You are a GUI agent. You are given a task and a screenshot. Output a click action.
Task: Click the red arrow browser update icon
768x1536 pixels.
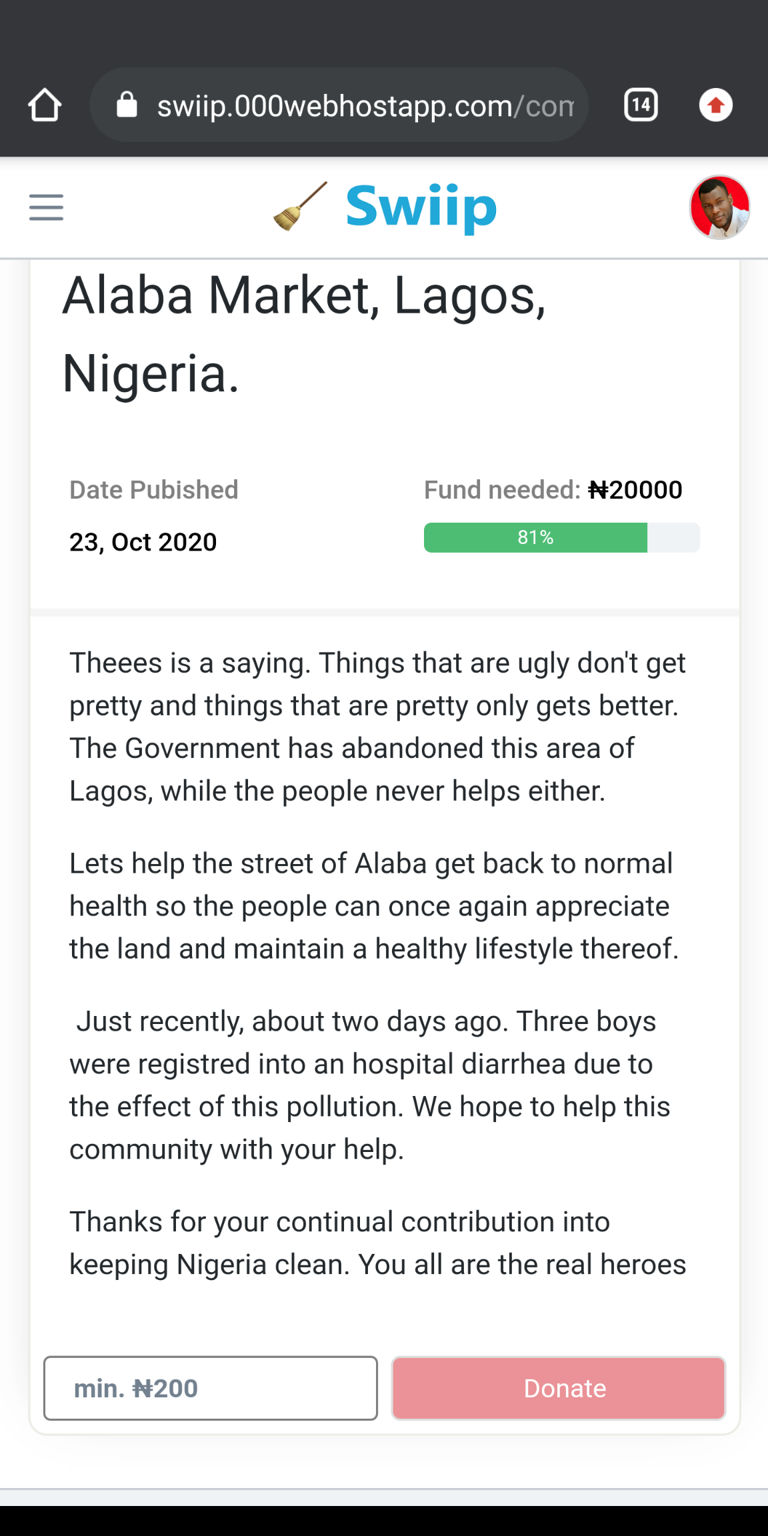point(715,105)
